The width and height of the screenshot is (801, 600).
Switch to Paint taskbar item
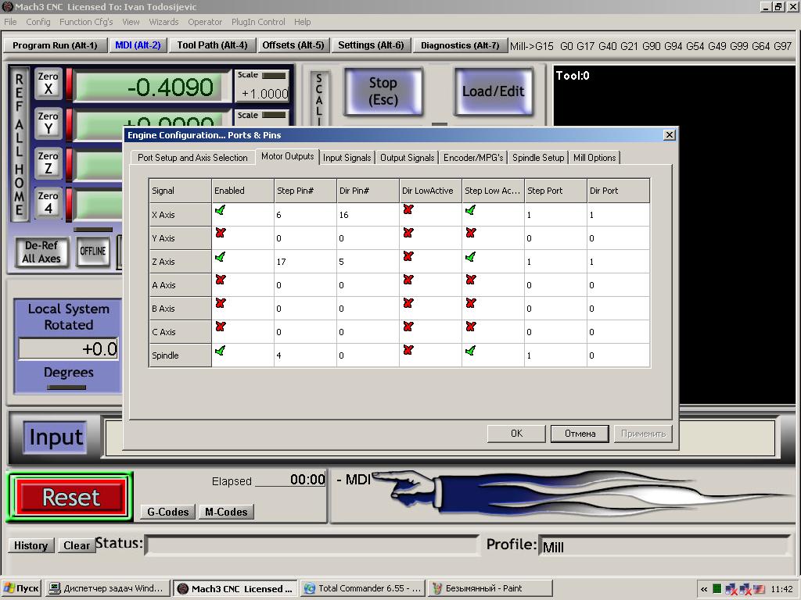[x=490, y=588]
